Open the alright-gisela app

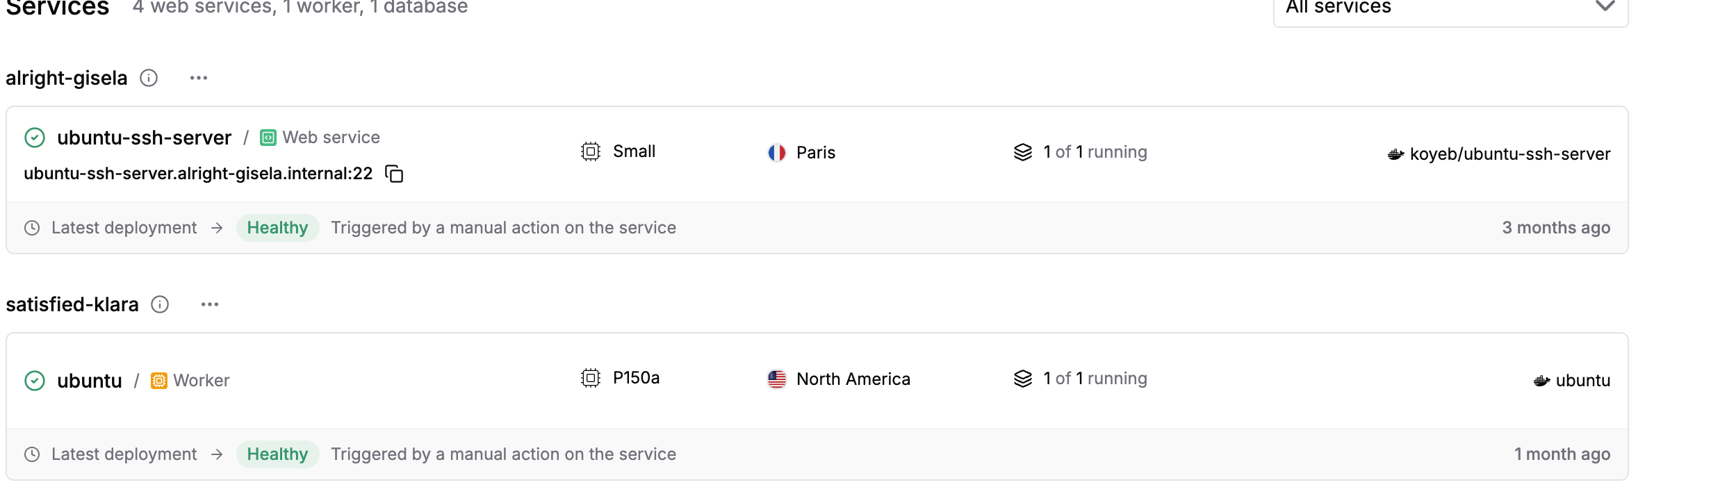tap(67, 78)
